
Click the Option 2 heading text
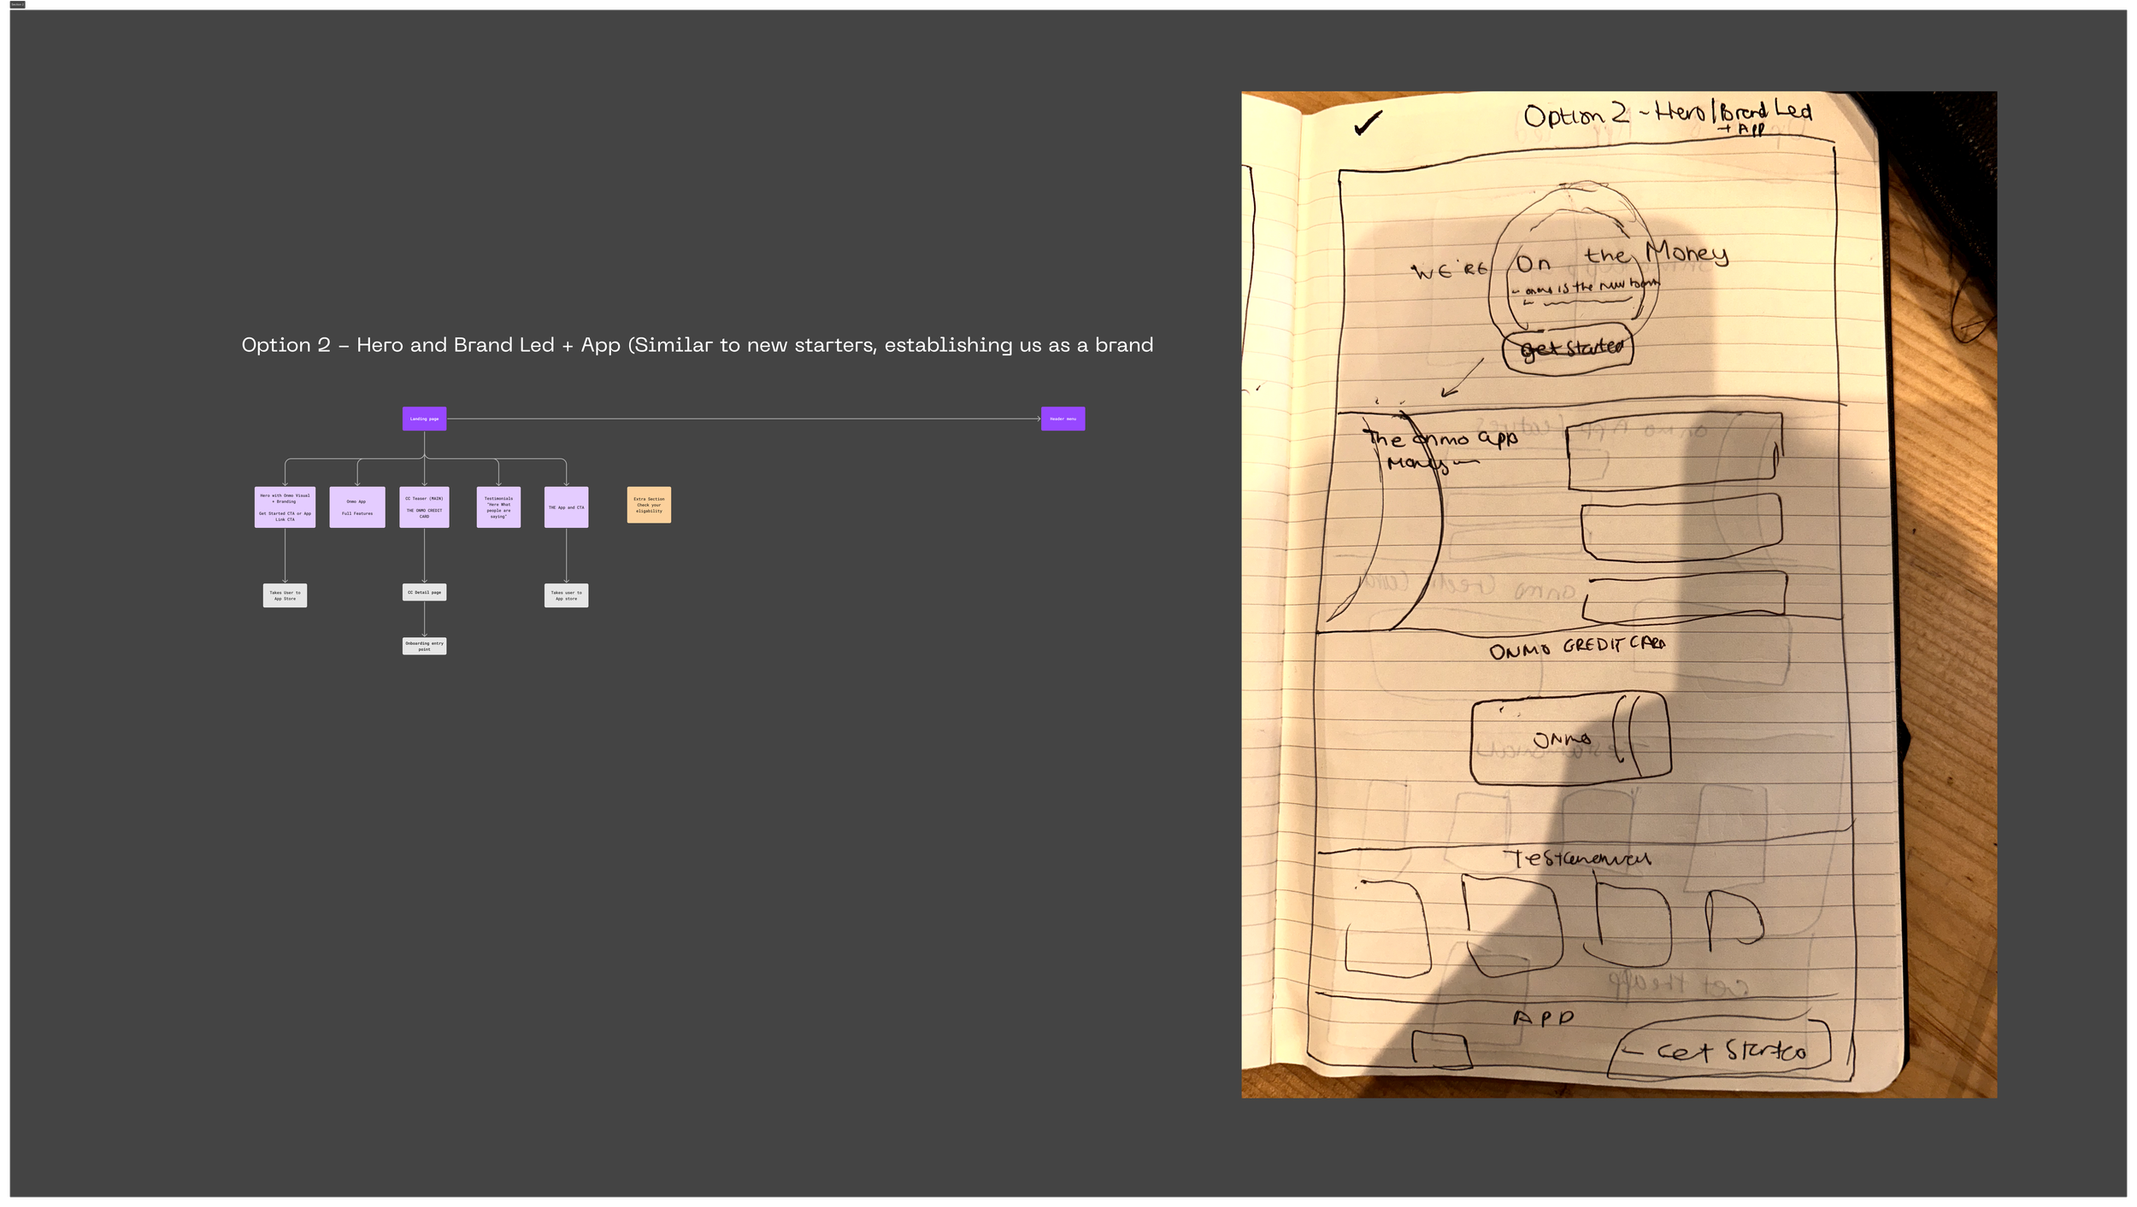697,345
